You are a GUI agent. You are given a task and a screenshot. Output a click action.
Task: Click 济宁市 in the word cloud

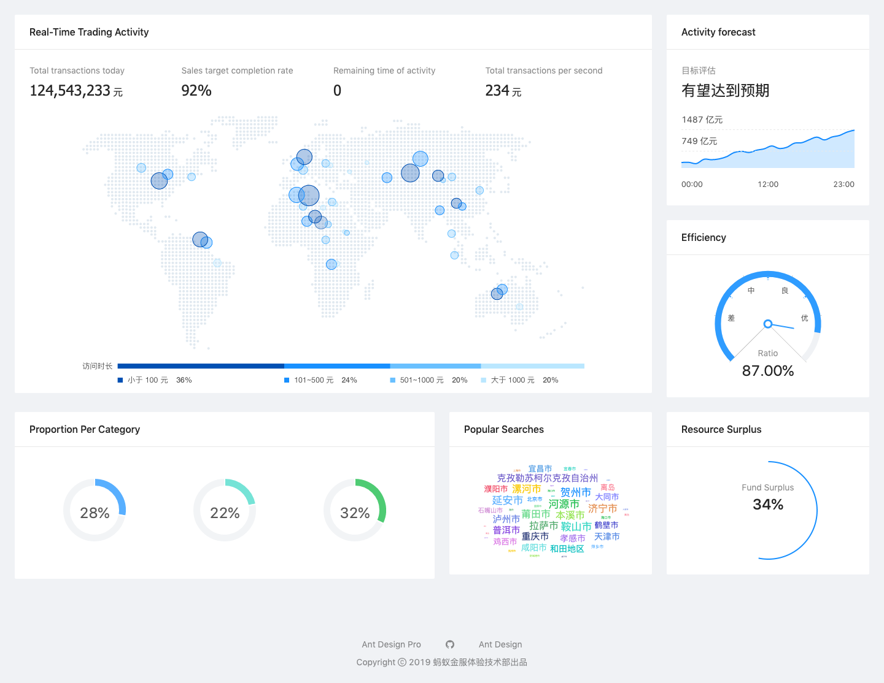tap(603, 508)
